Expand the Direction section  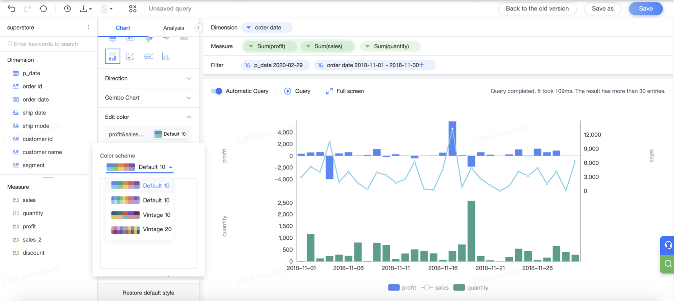tap(148, 79)
